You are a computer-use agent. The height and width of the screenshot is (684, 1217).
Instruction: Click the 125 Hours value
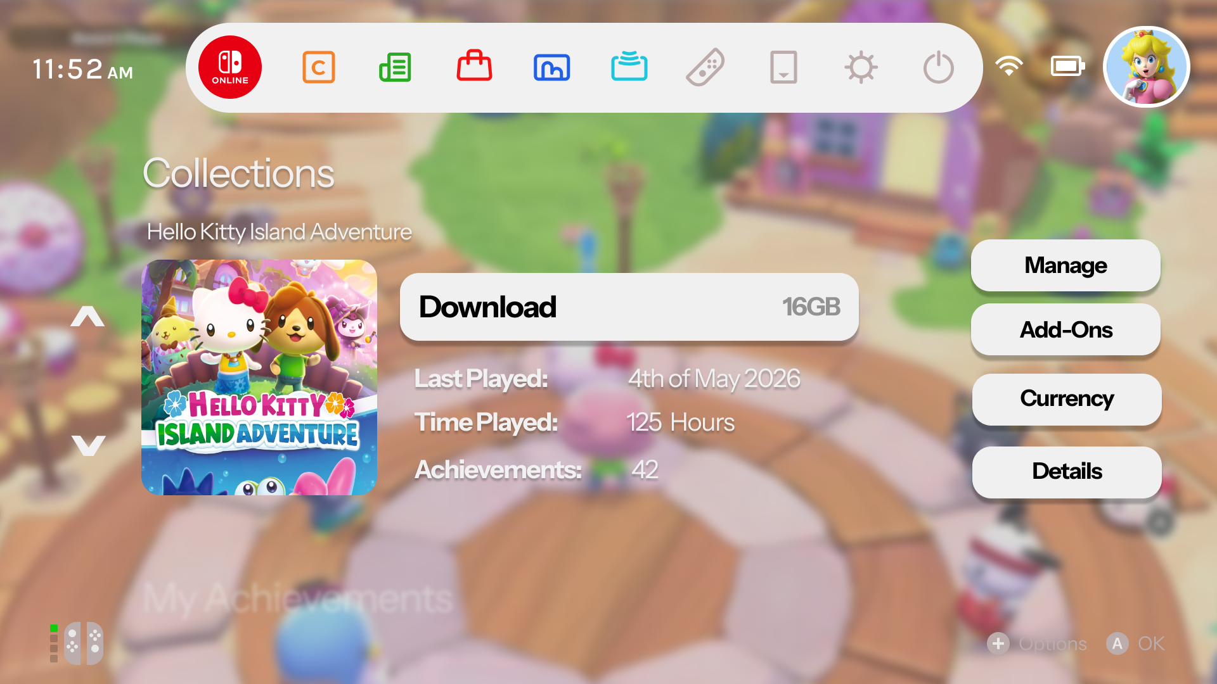pos(680,422)
